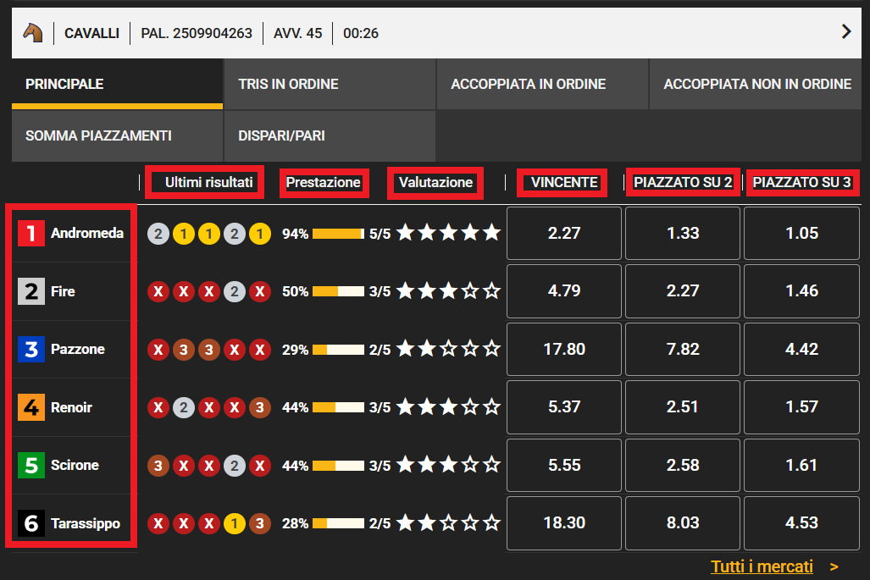
Task: Click Fire's 50% performance bar
Action: click(338, 291)
